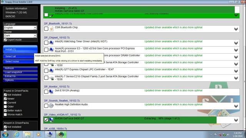
Task: Check the CSR Bluetooth Chip driver checkbox
Action: click(x=46, y=29)
